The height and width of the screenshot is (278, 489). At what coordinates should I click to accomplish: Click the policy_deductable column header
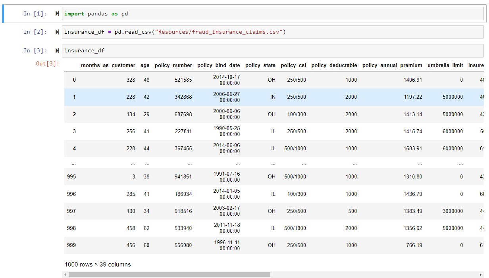coord(334,65)
